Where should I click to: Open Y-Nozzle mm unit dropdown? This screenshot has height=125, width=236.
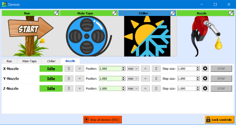click(133, 78)
